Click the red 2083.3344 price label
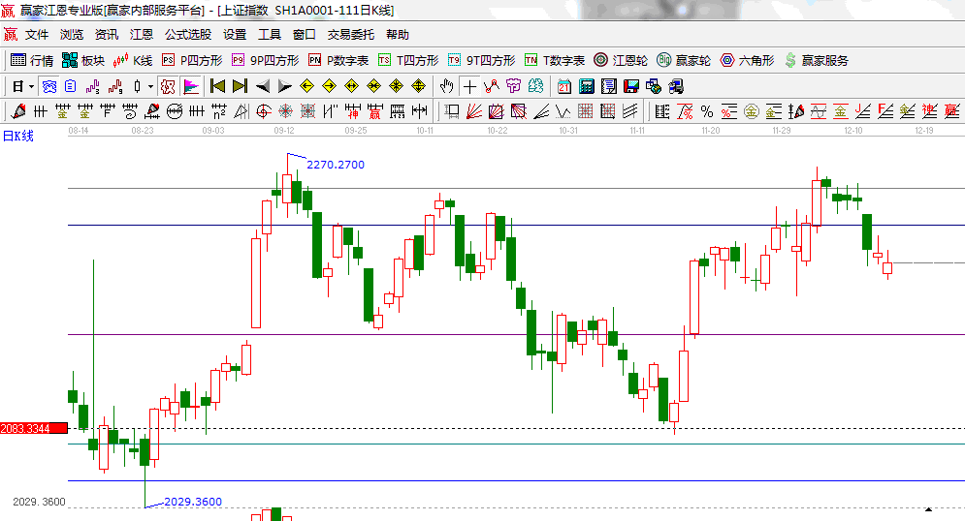The height and width of the screenshot is (521, 965). tap(33, 428)
